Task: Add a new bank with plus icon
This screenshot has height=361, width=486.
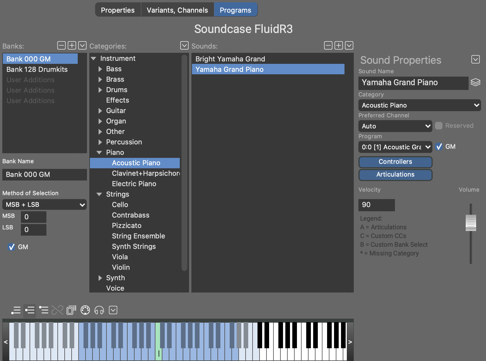Action: [72, 46]
